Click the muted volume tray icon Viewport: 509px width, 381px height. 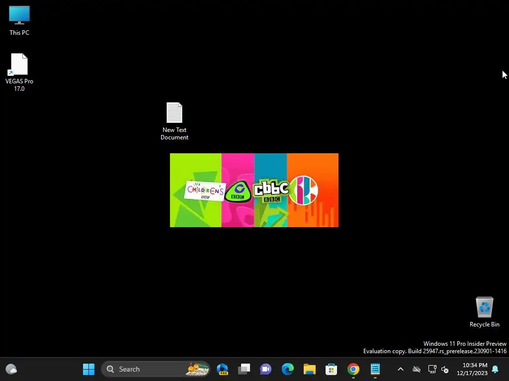(x=445, y=369)
